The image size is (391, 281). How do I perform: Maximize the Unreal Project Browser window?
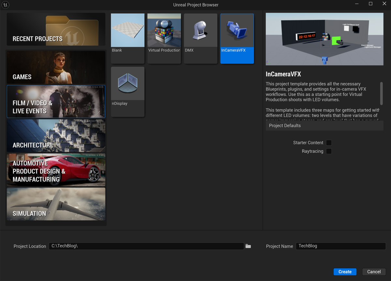[x=370, y=4]
